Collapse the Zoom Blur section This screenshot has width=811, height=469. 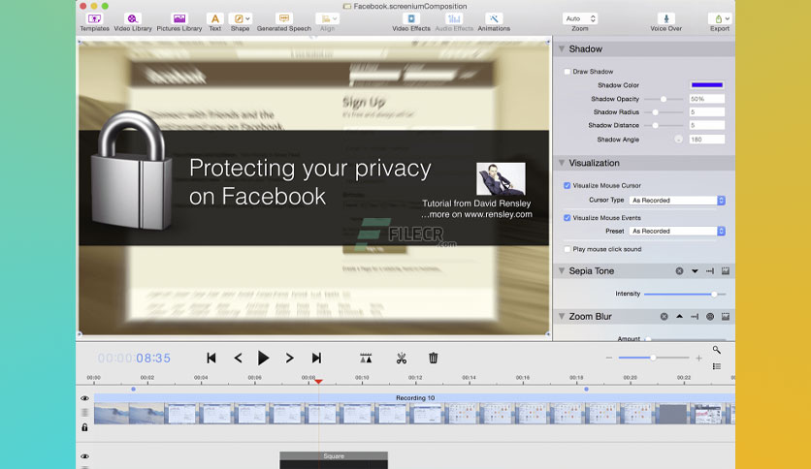point(561,316)
